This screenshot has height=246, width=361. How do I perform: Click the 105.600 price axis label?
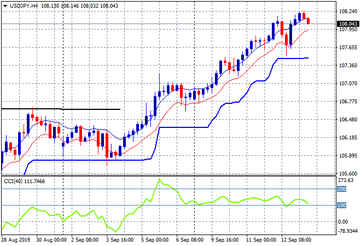[x=348, y=174]
